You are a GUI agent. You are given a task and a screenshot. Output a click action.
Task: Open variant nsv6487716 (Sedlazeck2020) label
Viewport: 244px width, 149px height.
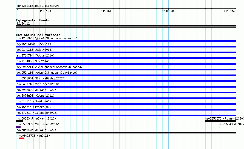(x=38, y=84)
